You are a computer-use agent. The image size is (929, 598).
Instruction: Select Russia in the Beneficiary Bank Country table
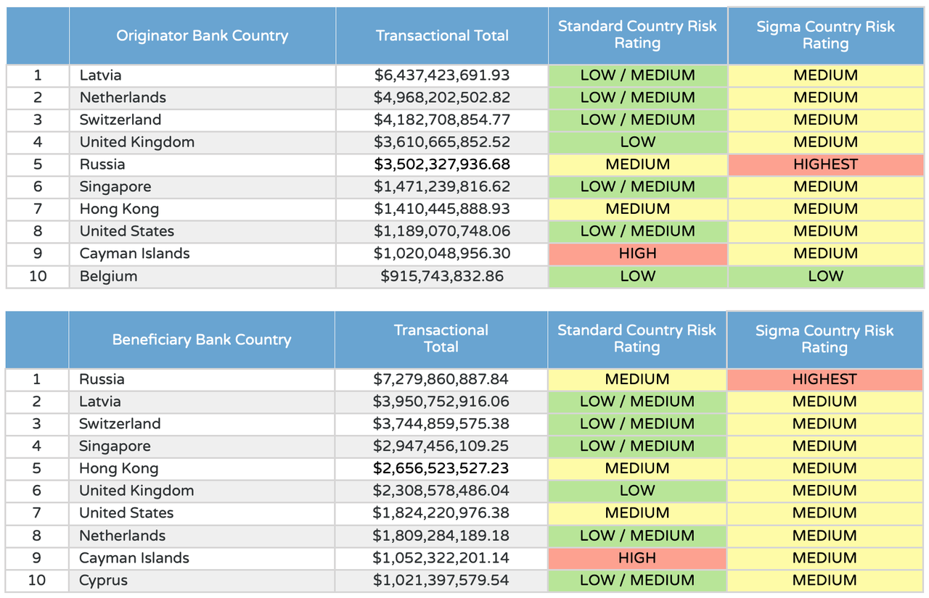coord(202,379)
